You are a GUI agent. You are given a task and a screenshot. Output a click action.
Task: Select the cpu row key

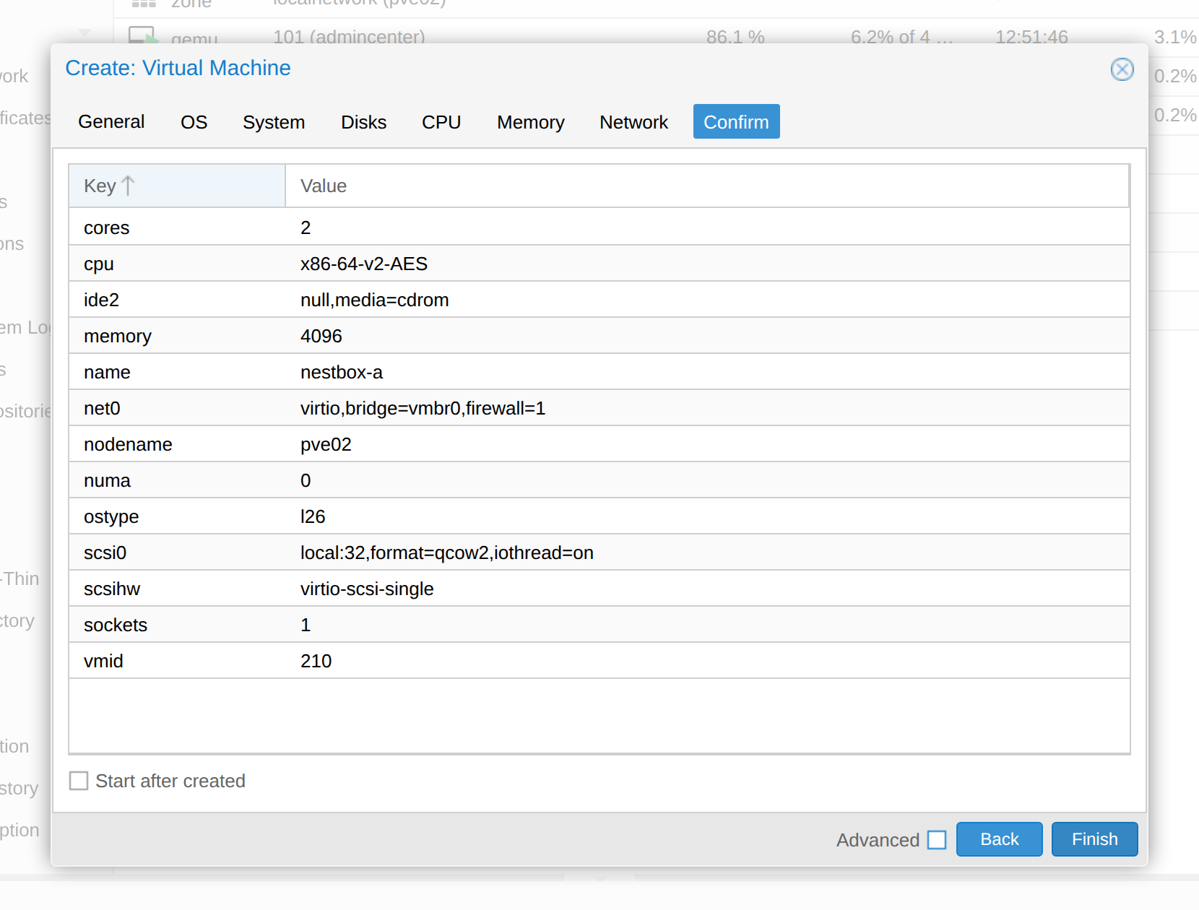point(99,264)
